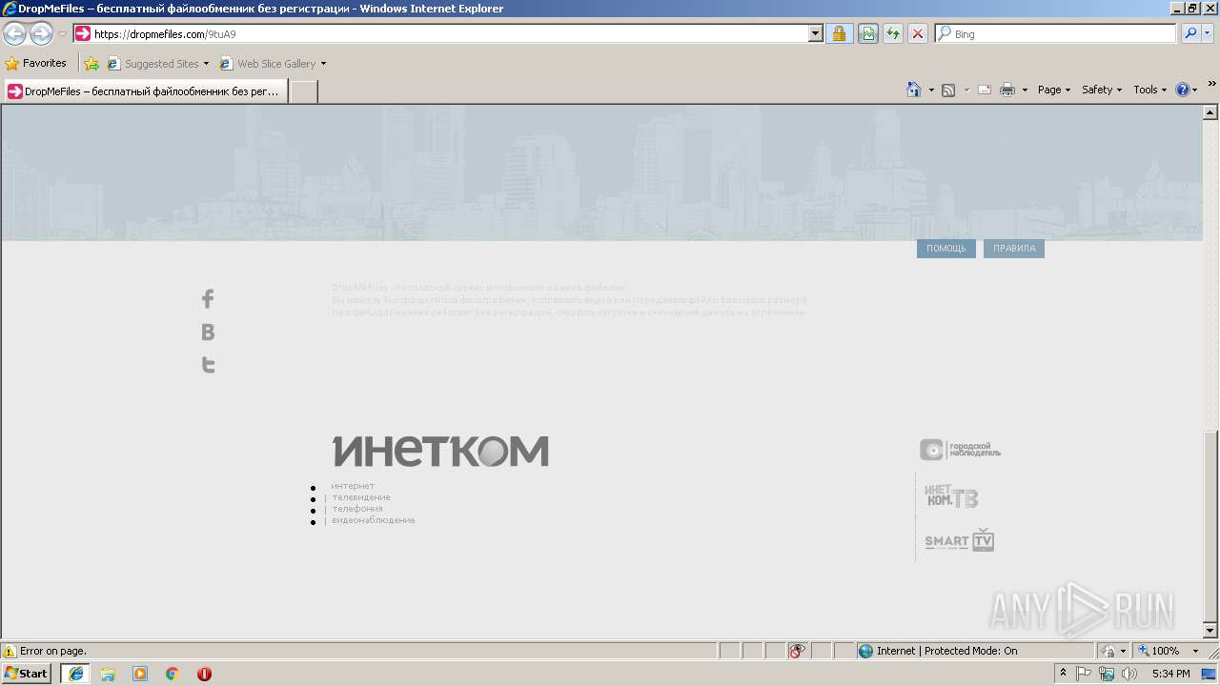
Task: Open the VK social icon
Action: (208, 332)
